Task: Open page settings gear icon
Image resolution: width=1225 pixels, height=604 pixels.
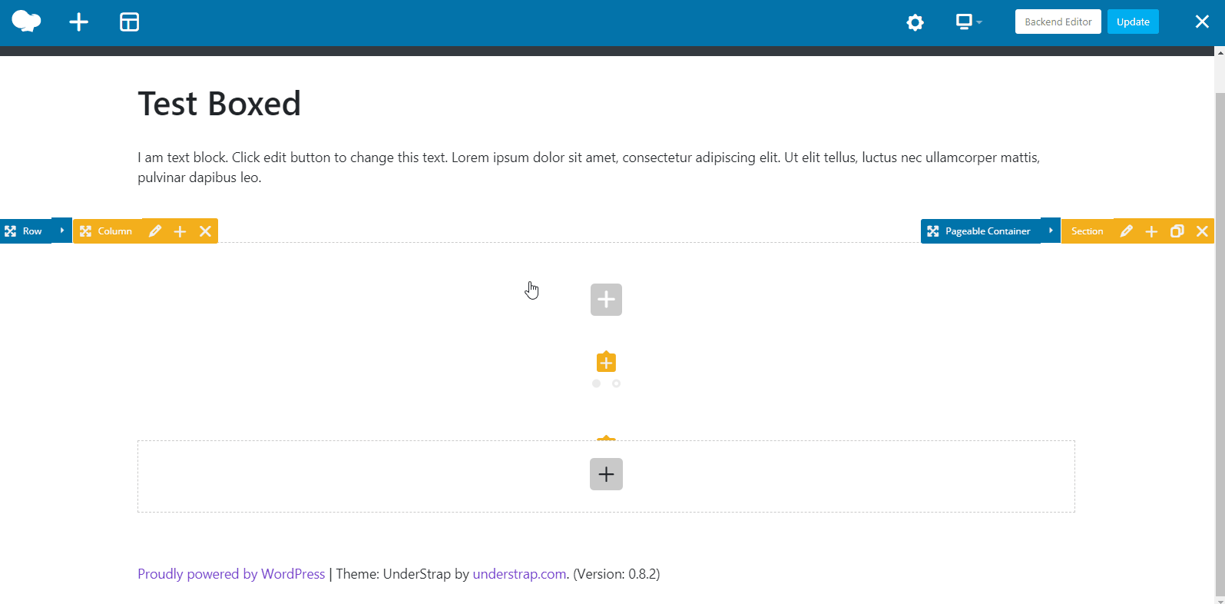Action: tap(915, 22)
